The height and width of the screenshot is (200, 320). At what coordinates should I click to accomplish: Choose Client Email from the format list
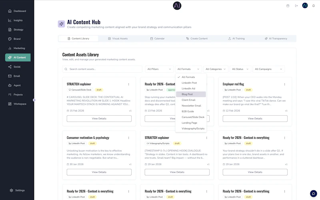(x=191, y=100)
